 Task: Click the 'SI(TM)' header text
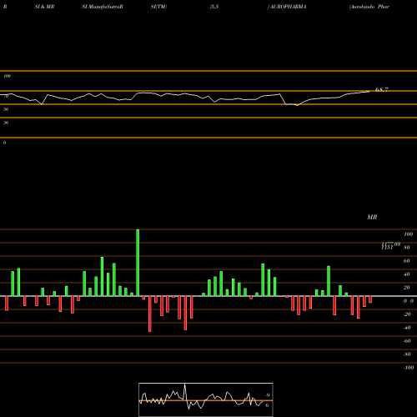pyautogui.click(x=158, y=7)
